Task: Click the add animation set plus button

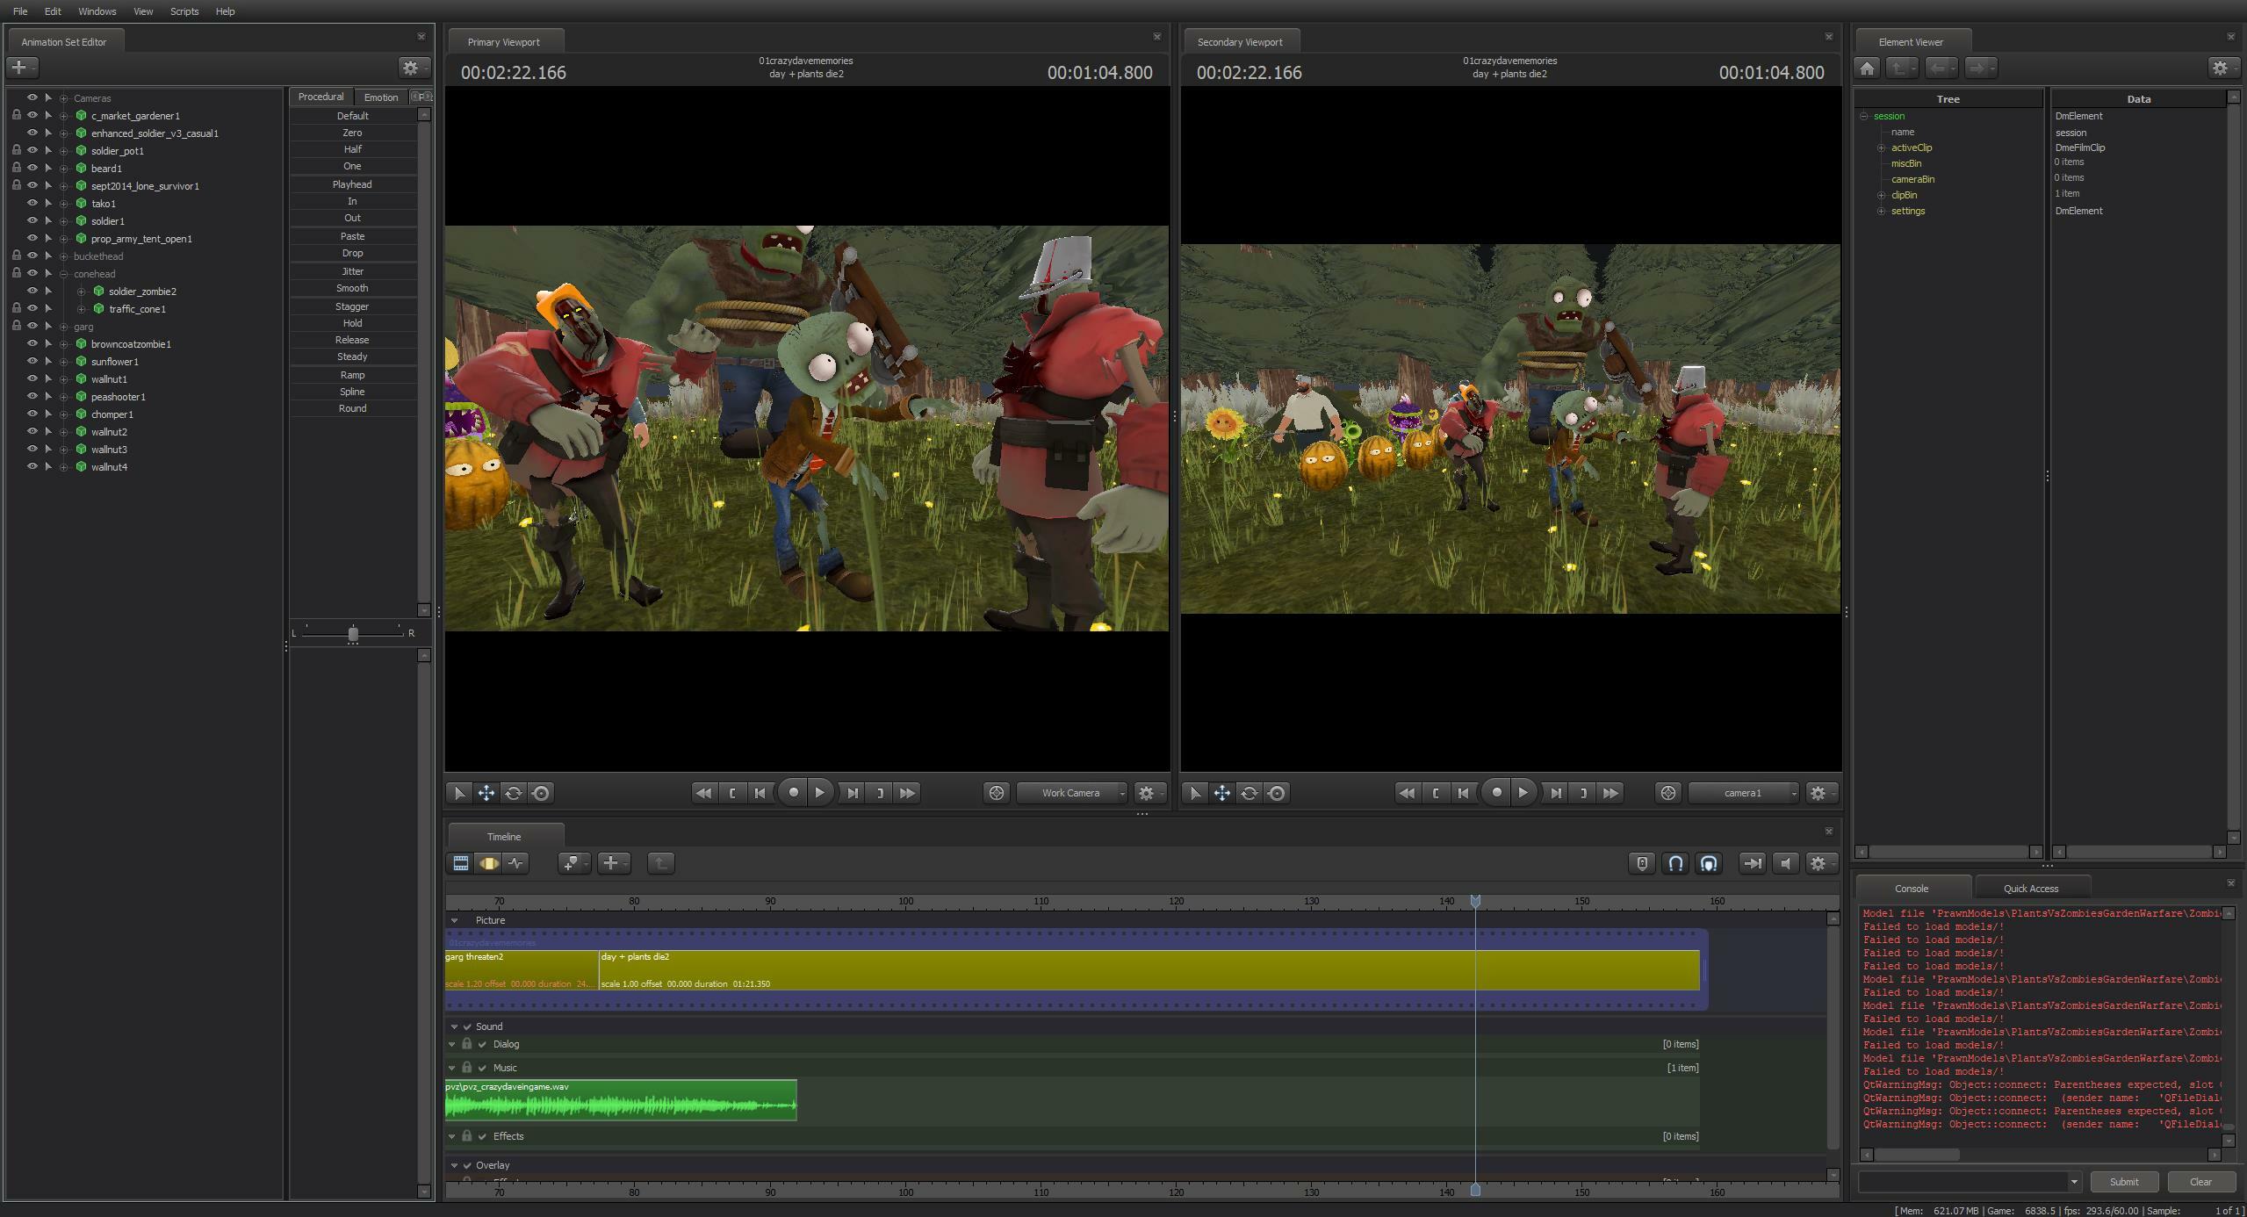Action: pos(22,68)
